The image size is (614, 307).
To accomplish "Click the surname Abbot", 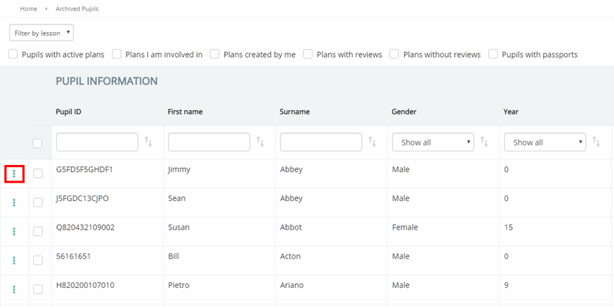I will point(291,228).
